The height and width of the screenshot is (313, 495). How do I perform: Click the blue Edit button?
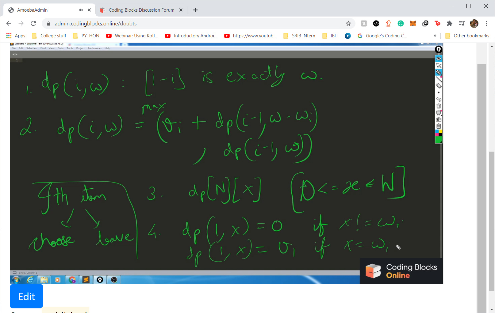pos(27,296)
